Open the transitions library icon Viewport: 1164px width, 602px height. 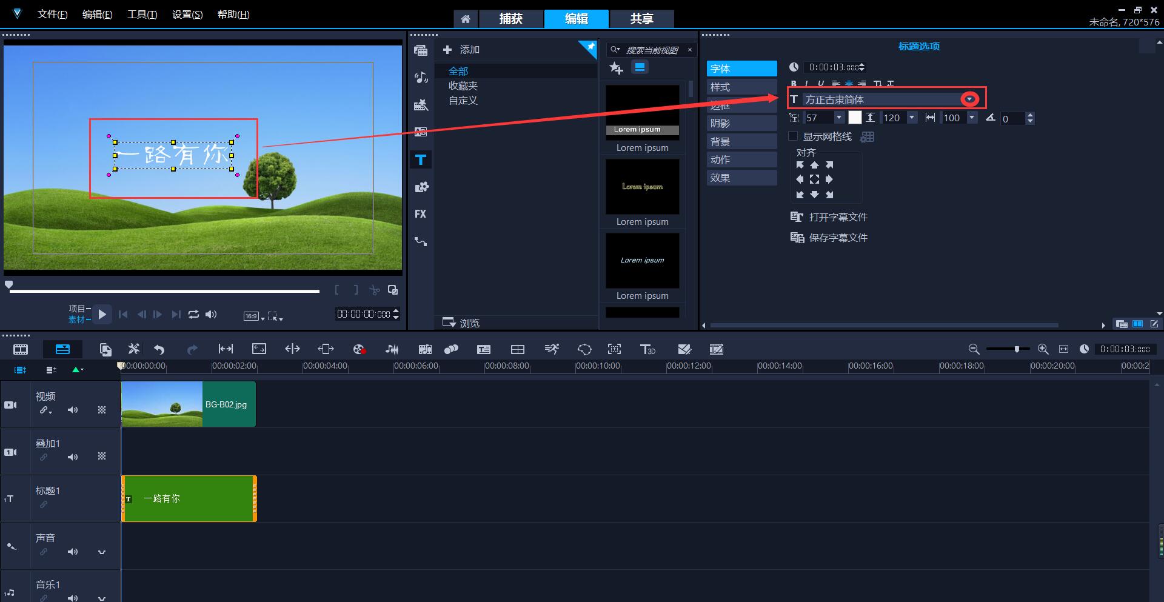tap(421, 132)
